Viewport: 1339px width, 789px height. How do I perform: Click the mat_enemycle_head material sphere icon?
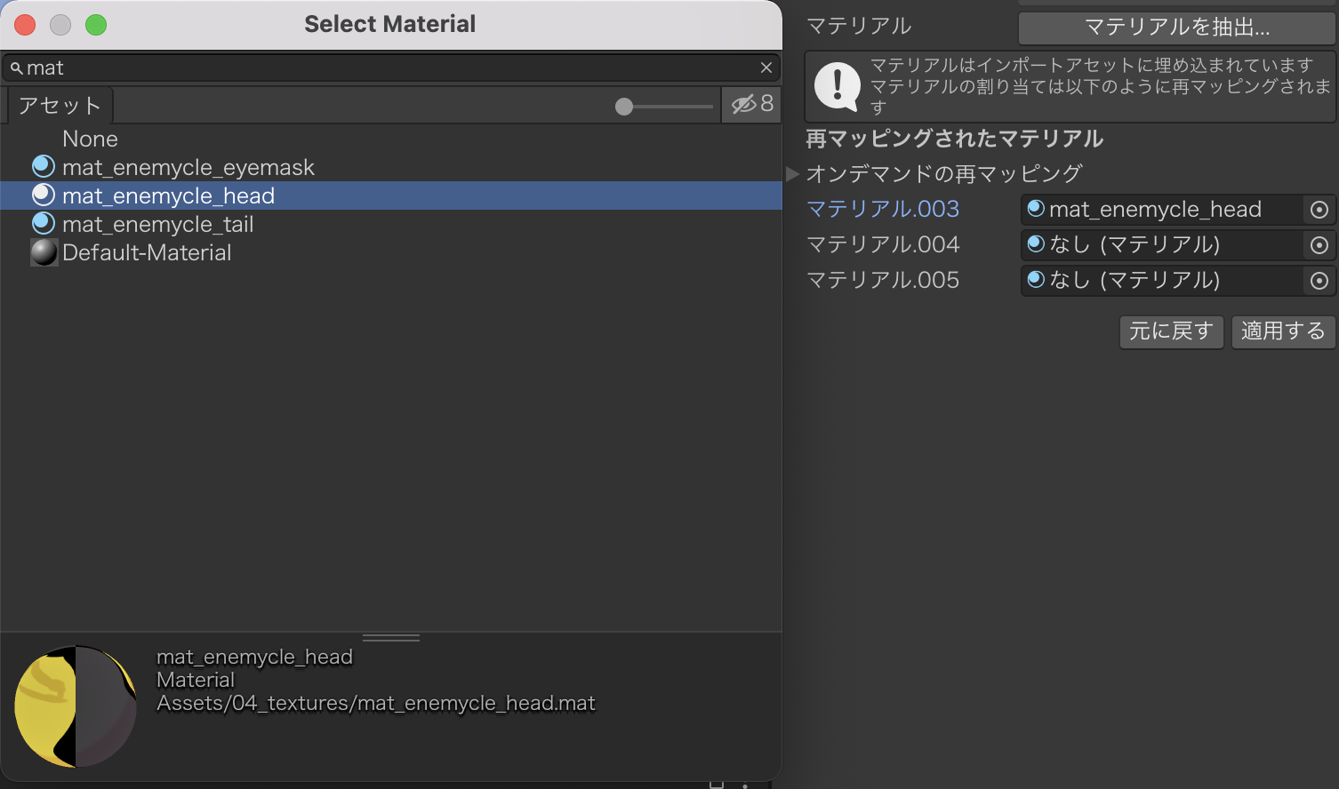click(44, 195)
